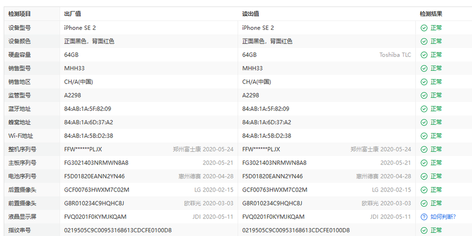Viewport: 472px width, 236px height.
Task: Click the green check icon in 后置摄像头 row
Action: [x=424, y=190]
